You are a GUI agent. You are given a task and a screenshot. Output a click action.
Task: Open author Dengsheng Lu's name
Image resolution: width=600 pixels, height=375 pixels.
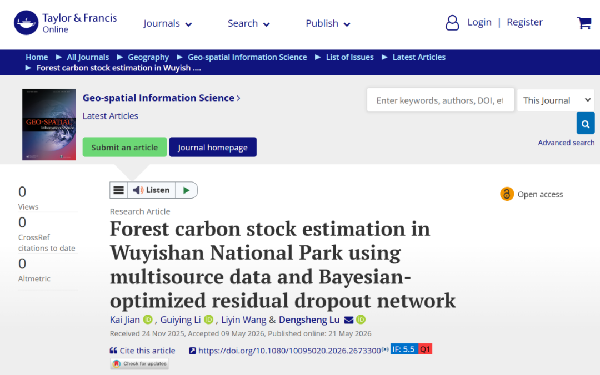click(x=309, y=320)
